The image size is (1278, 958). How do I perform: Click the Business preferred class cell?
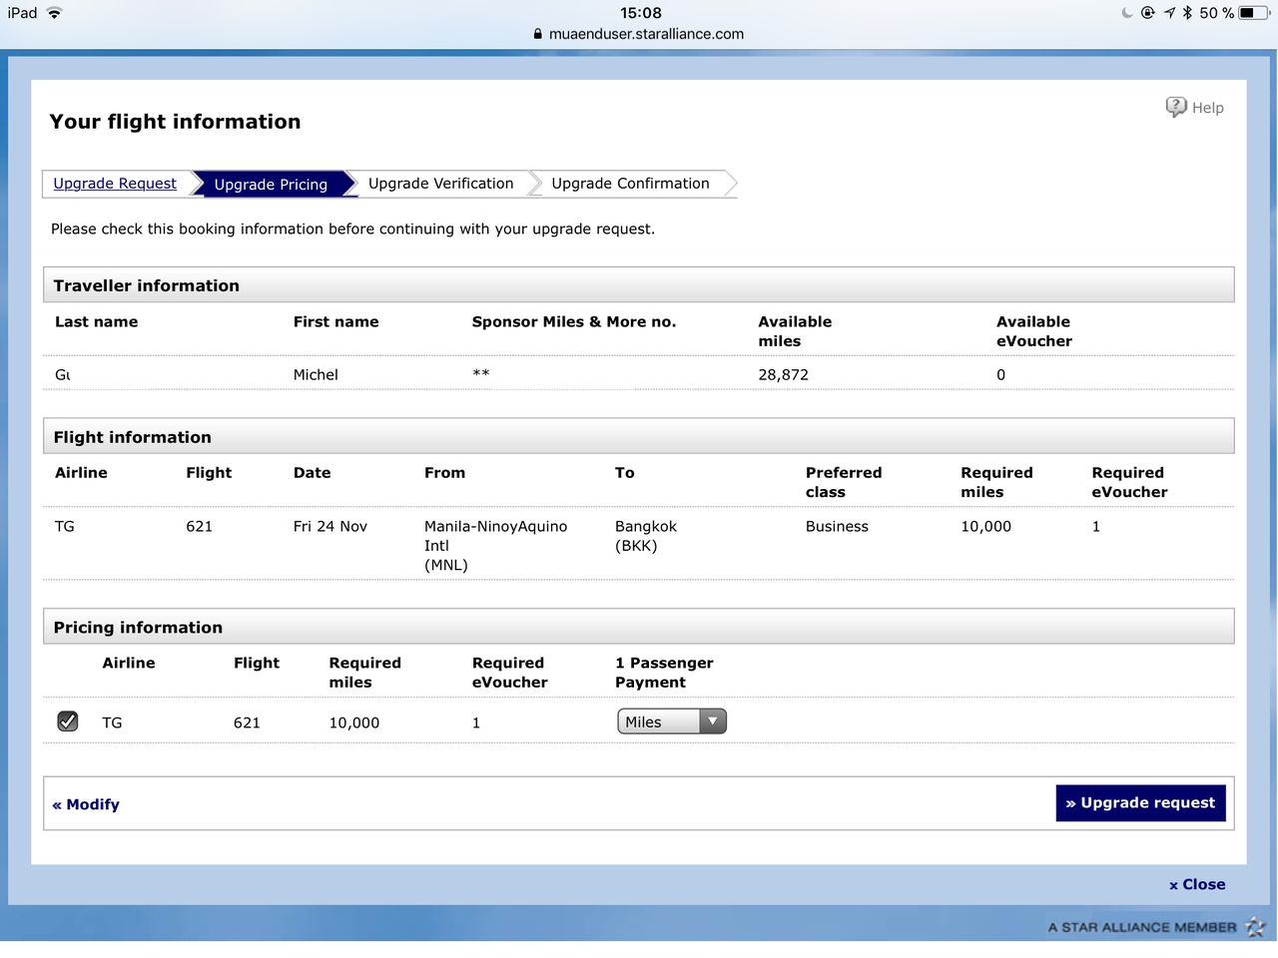(837, 526)
